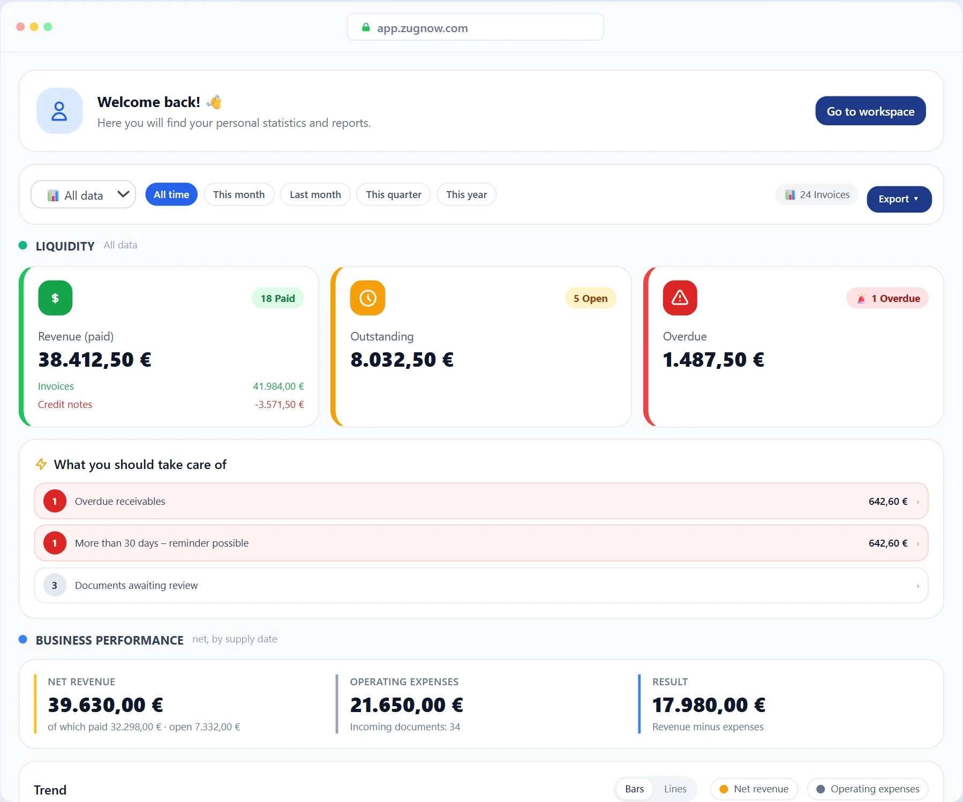963x802 pixels.
Task: Click Documents awaiting review text
Action: point(136,585)
